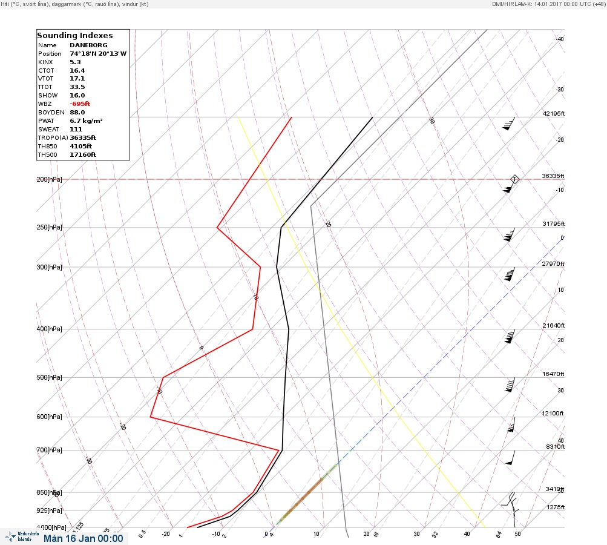Click the wind barb at 12100ft
607x545 pixels.
pyautogui.click(x=511, y=424)
